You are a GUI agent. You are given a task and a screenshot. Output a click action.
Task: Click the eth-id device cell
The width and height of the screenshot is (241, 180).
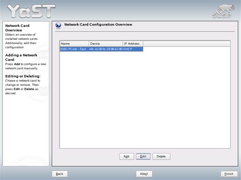[106, 49]
